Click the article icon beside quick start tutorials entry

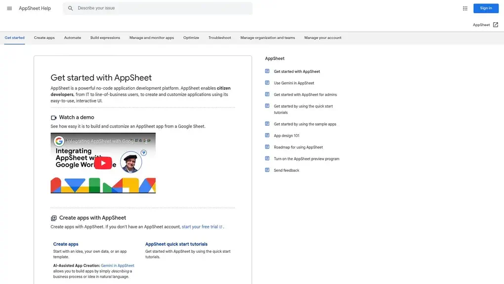click(x=267, y=106)
